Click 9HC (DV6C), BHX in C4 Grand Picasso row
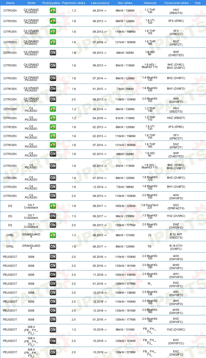The width and height of the screenshot is (206, 358). point(176,66)
